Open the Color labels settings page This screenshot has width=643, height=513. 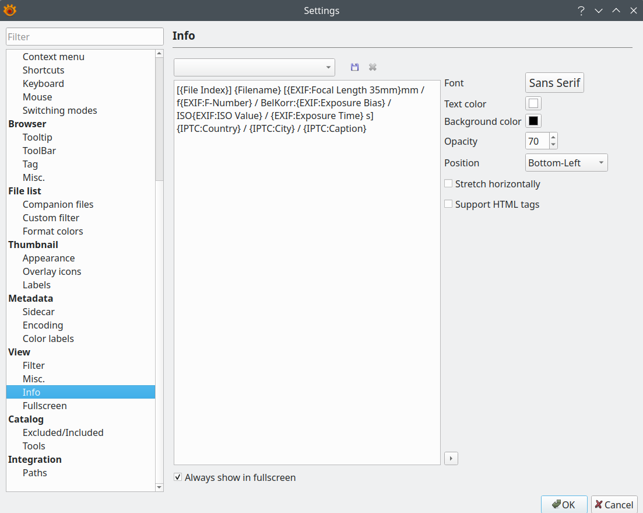48,338
